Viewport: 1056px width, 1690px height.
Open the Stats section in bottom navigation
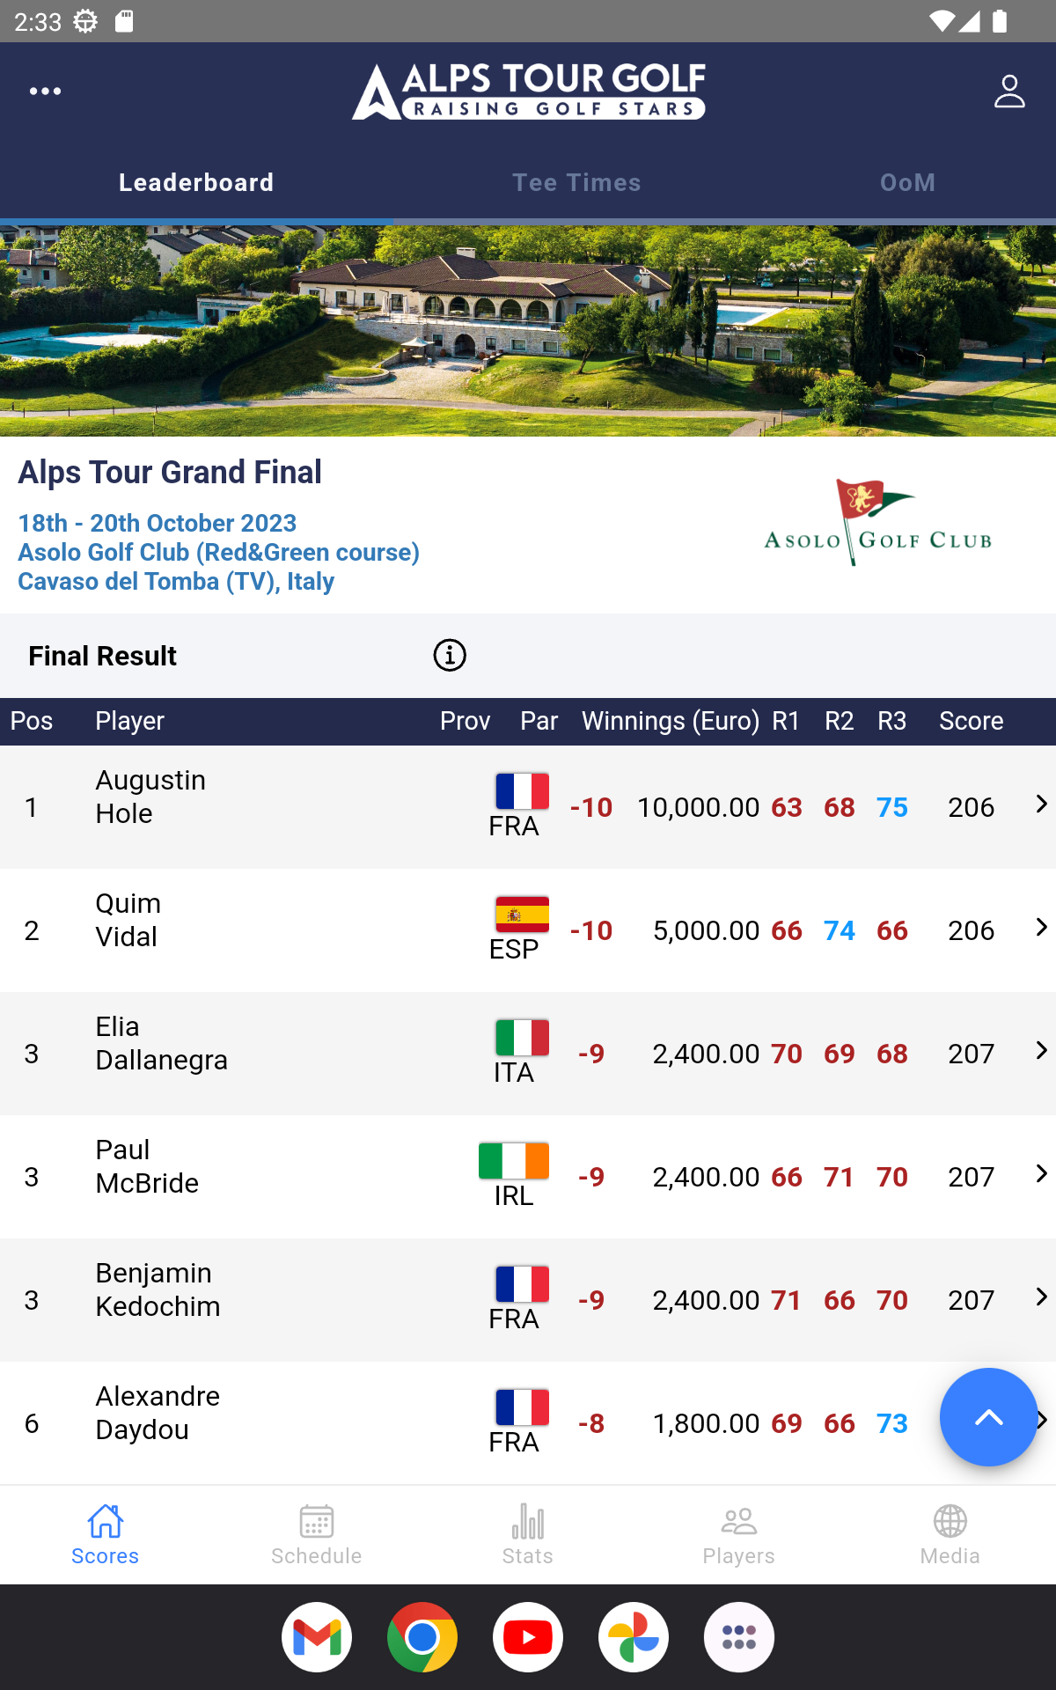coord(528,1534)
